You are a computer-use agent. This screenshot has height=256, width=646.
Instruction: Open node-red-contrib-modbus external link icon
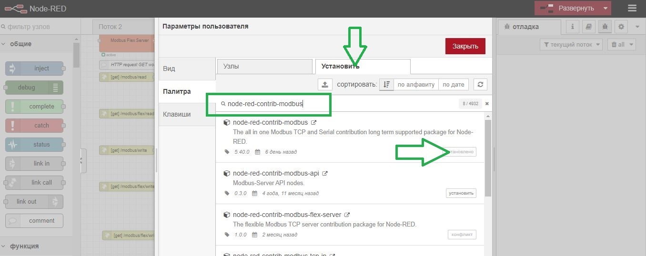click(314, 122)
